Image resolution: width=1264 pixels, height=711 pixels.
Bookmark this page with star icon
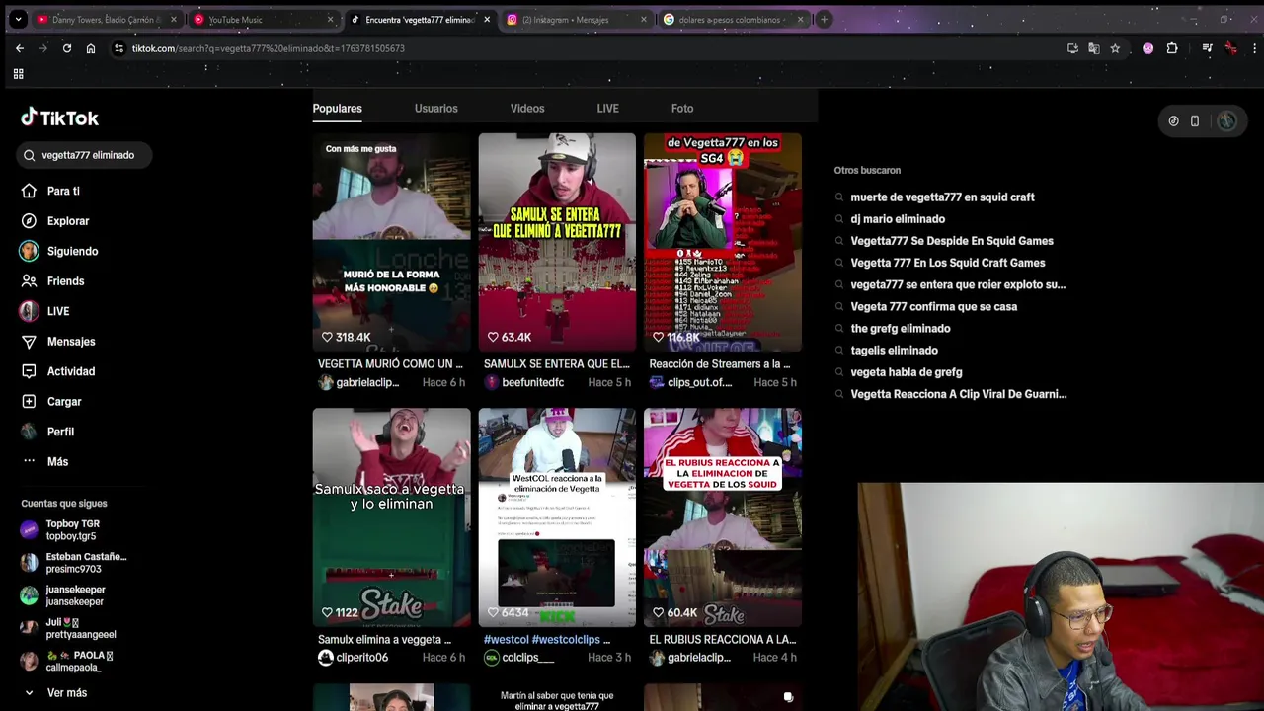(x=1115, y=48)
